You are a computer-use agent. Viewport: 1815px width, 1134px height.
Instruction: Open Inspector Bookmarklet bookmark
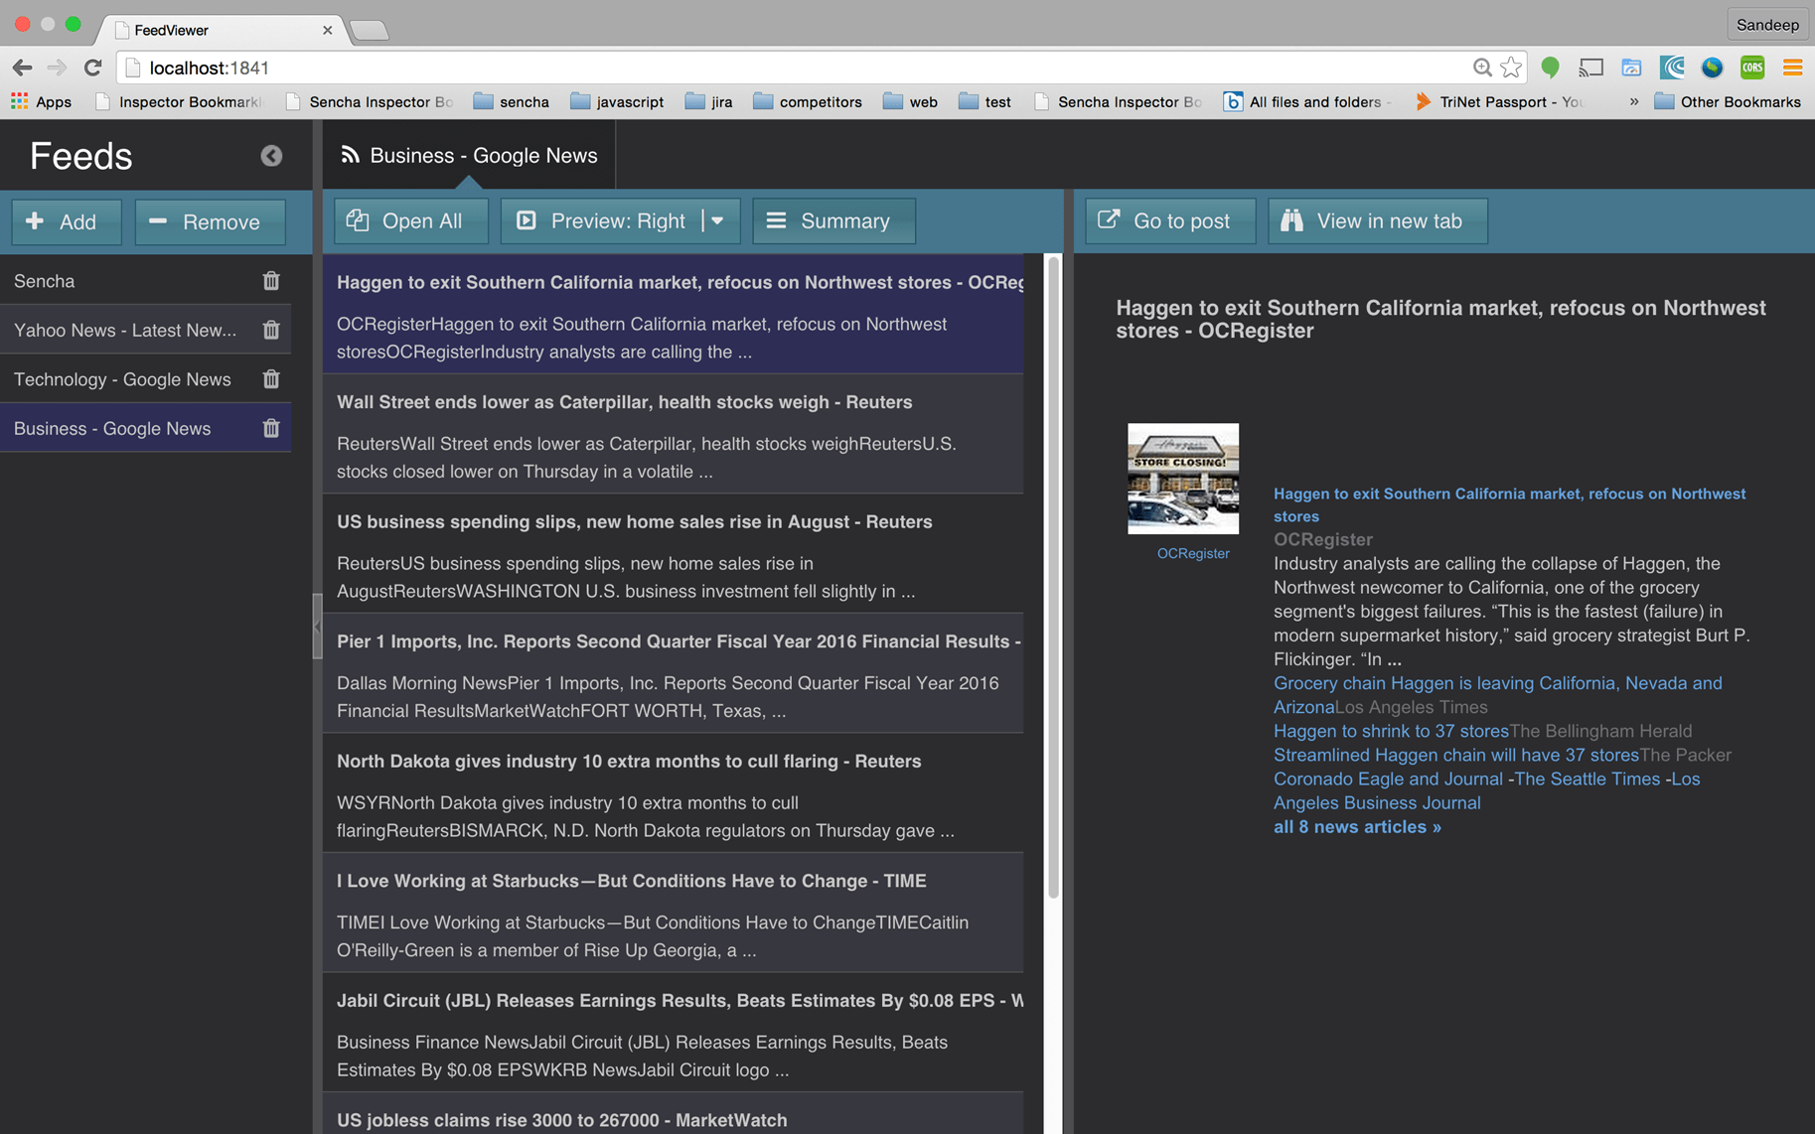click(x=179, y=101)
